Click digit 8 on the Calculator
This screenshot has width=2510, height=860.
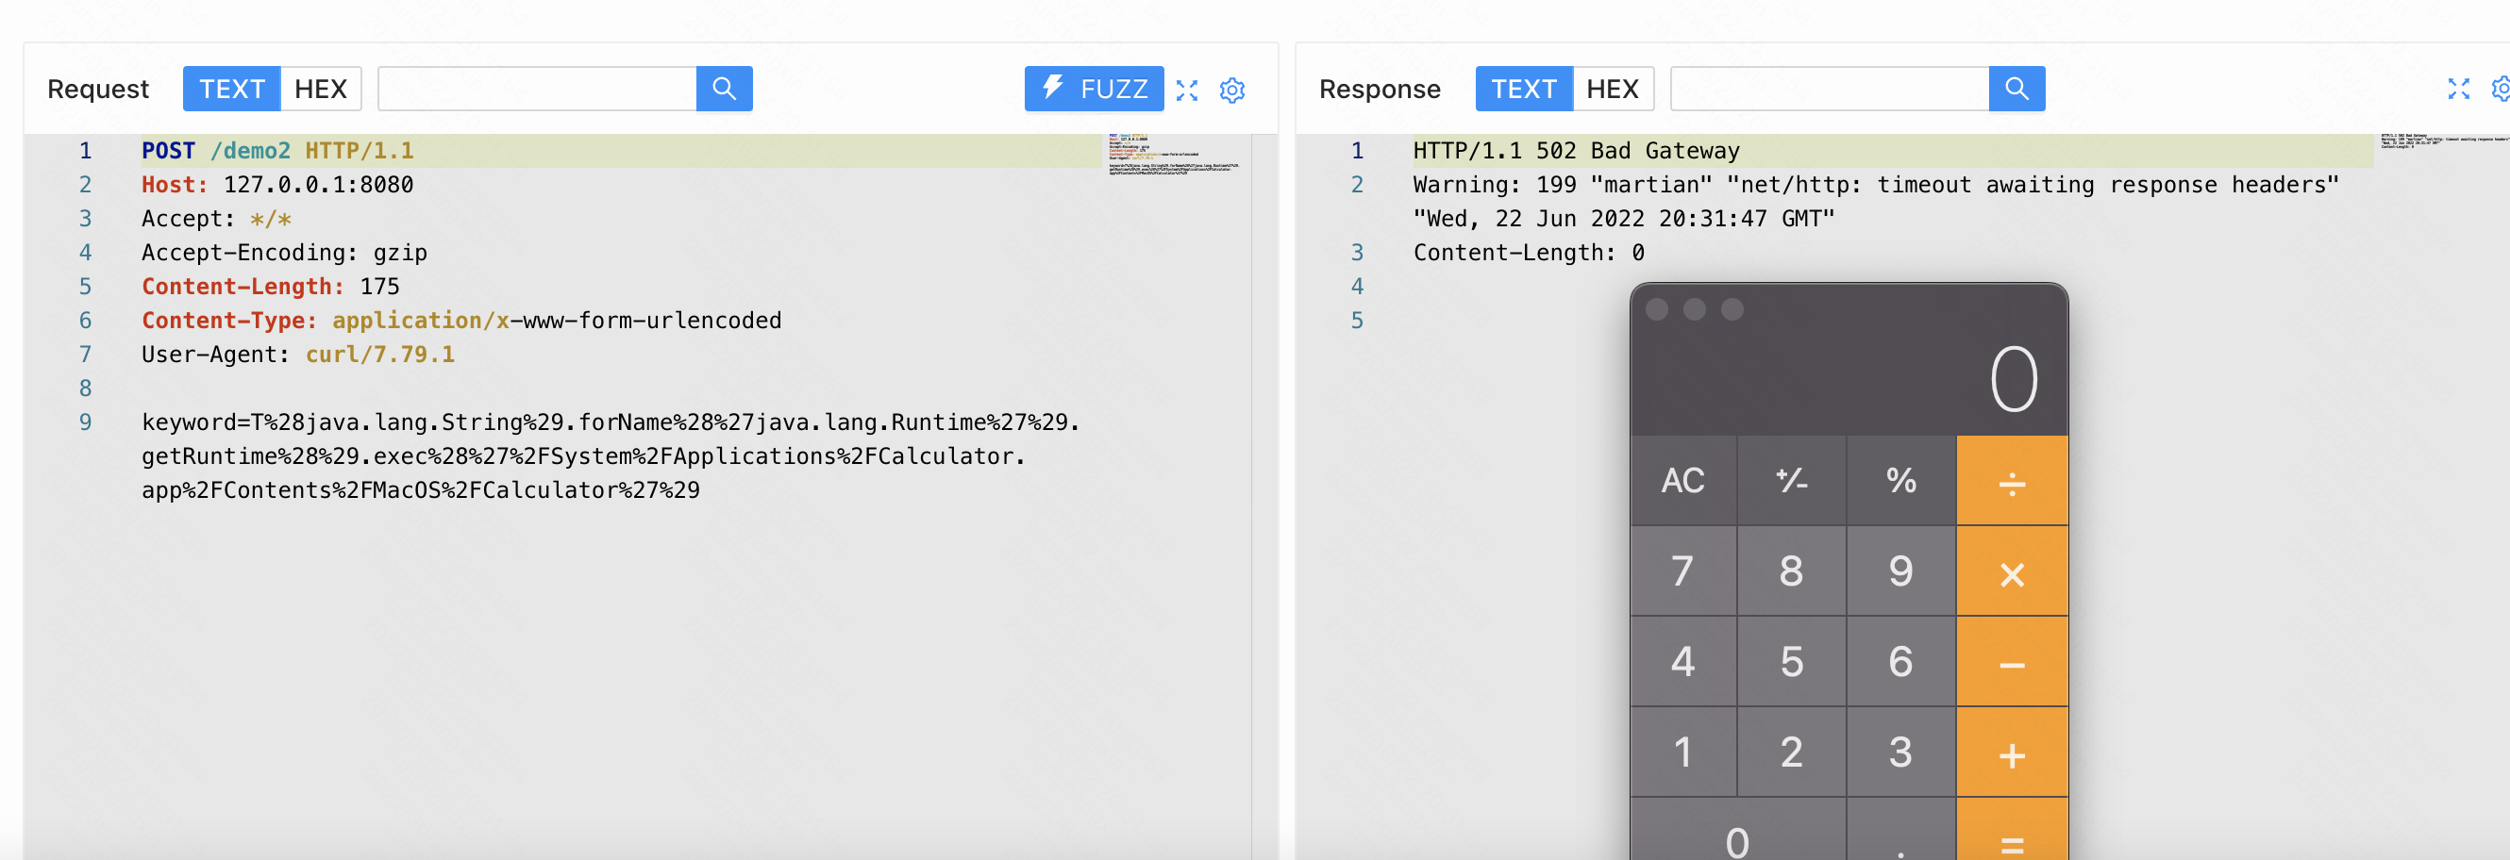pos(1791,571)
